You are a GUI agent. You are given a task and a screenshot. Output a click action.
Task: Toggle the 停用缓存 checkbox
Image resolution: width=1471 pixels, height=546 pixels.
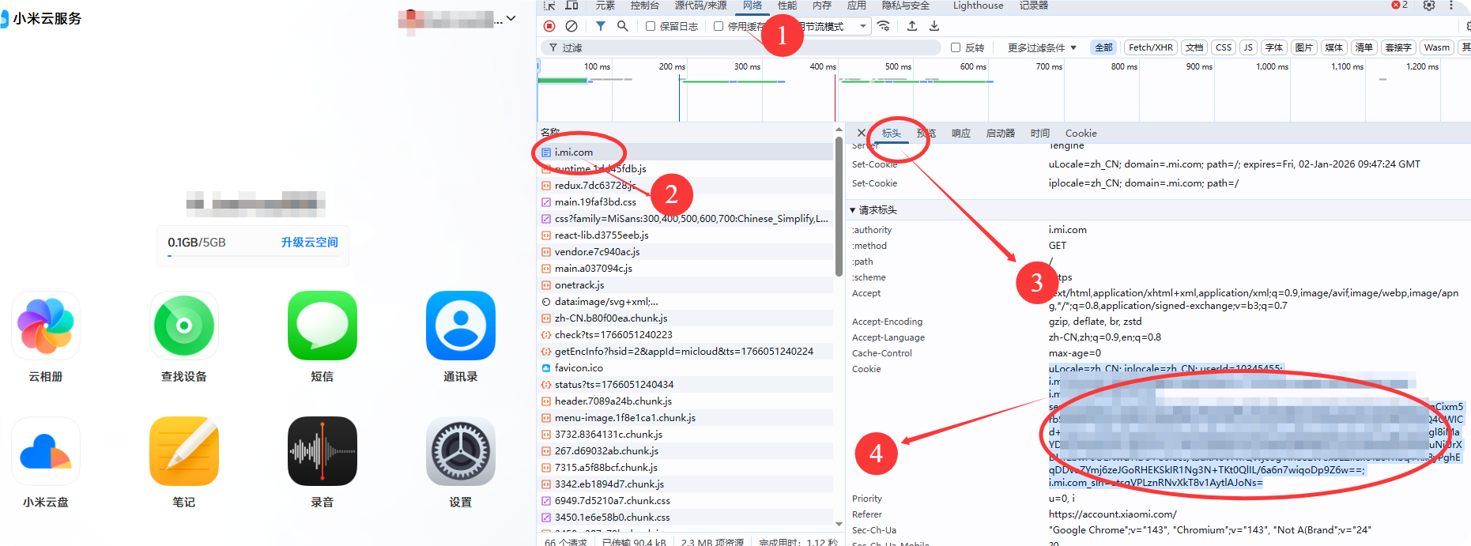(719, 26)
